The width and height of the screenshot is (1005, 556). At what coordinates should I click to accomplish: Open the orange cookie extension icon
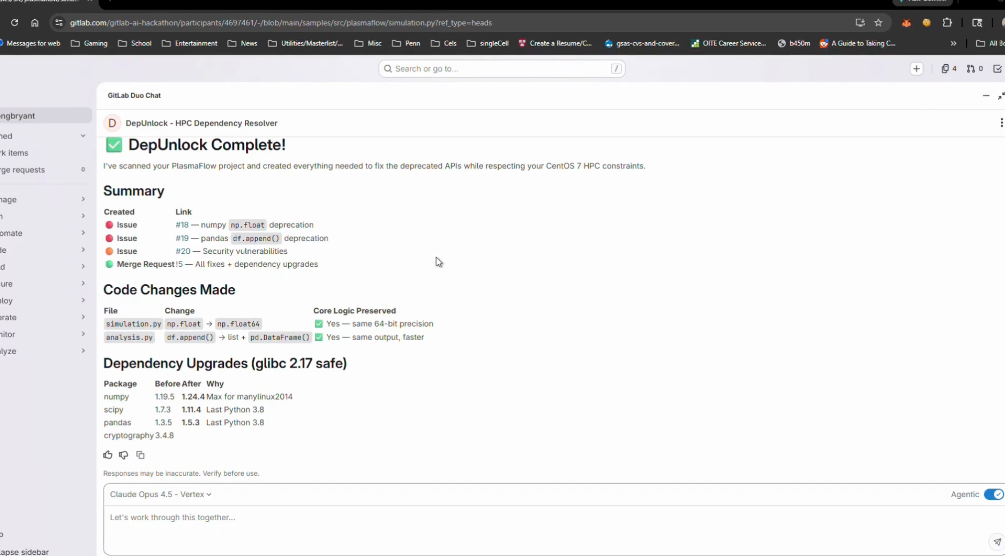[927, 22]
